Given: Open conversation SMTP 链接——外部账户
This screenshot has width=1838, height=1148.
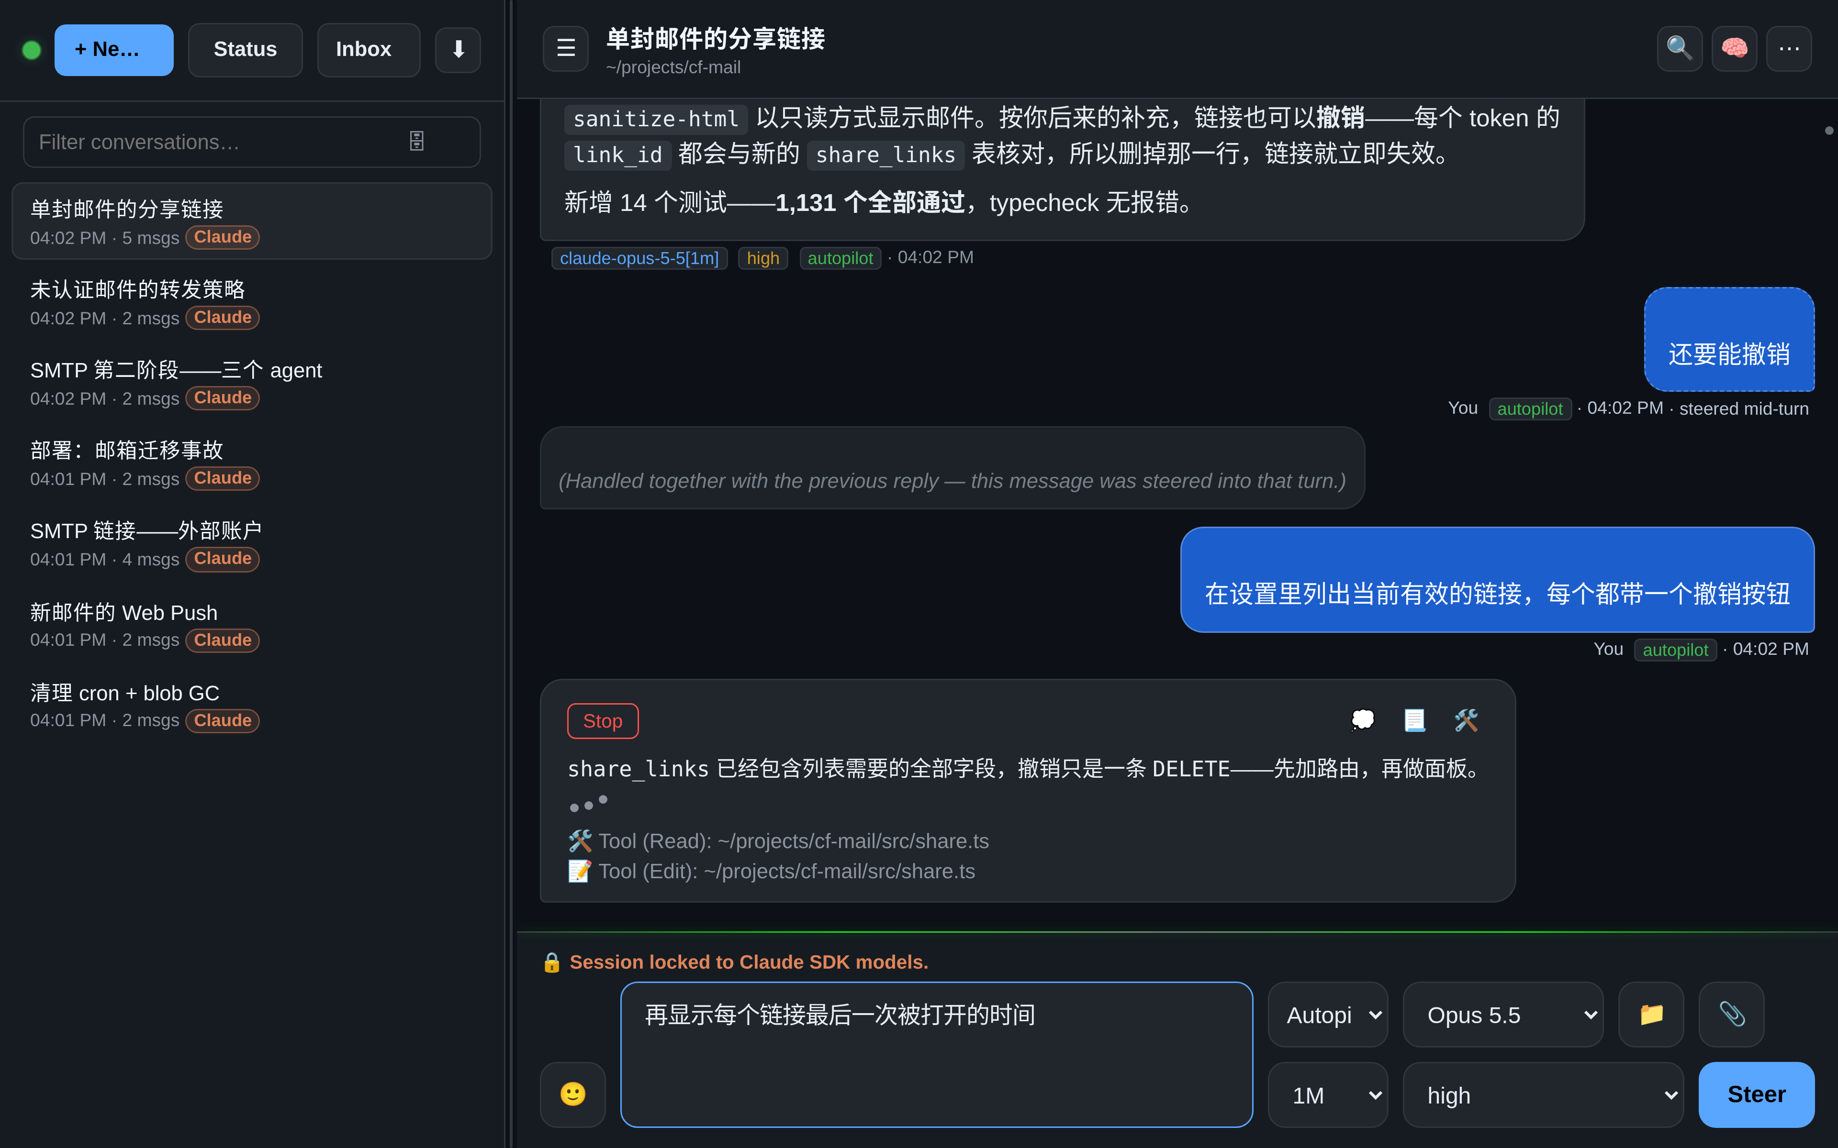Looking at the screenshot, I should (x=251, y=544).
